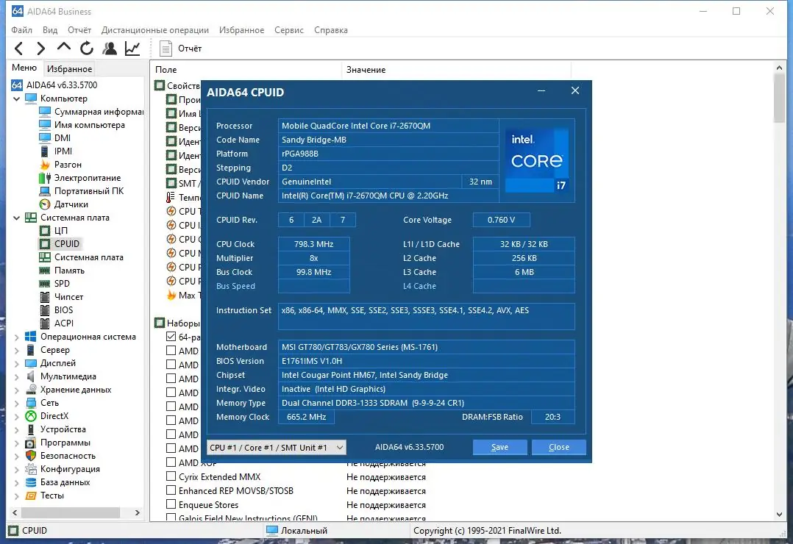Switch to the Избранное tab
Screen dimensions: 793x544
68,68
